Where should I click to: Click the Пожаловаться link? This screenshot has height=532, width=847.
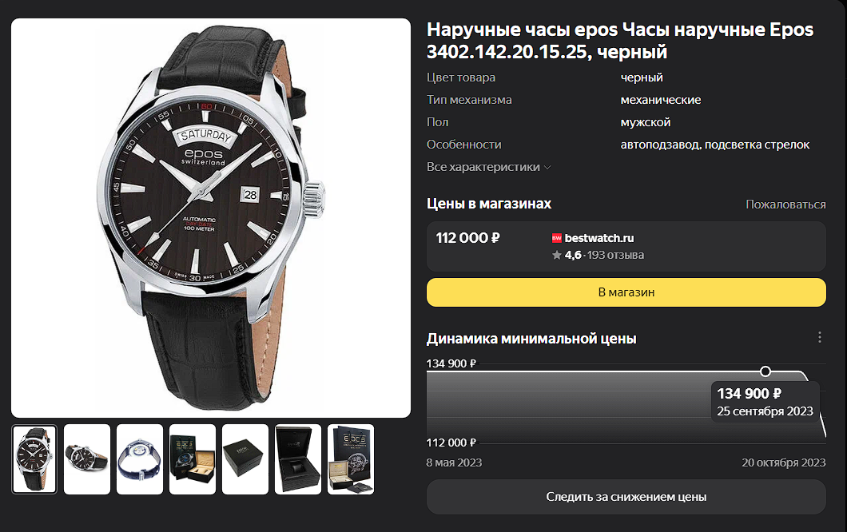(x=785, y=204)
